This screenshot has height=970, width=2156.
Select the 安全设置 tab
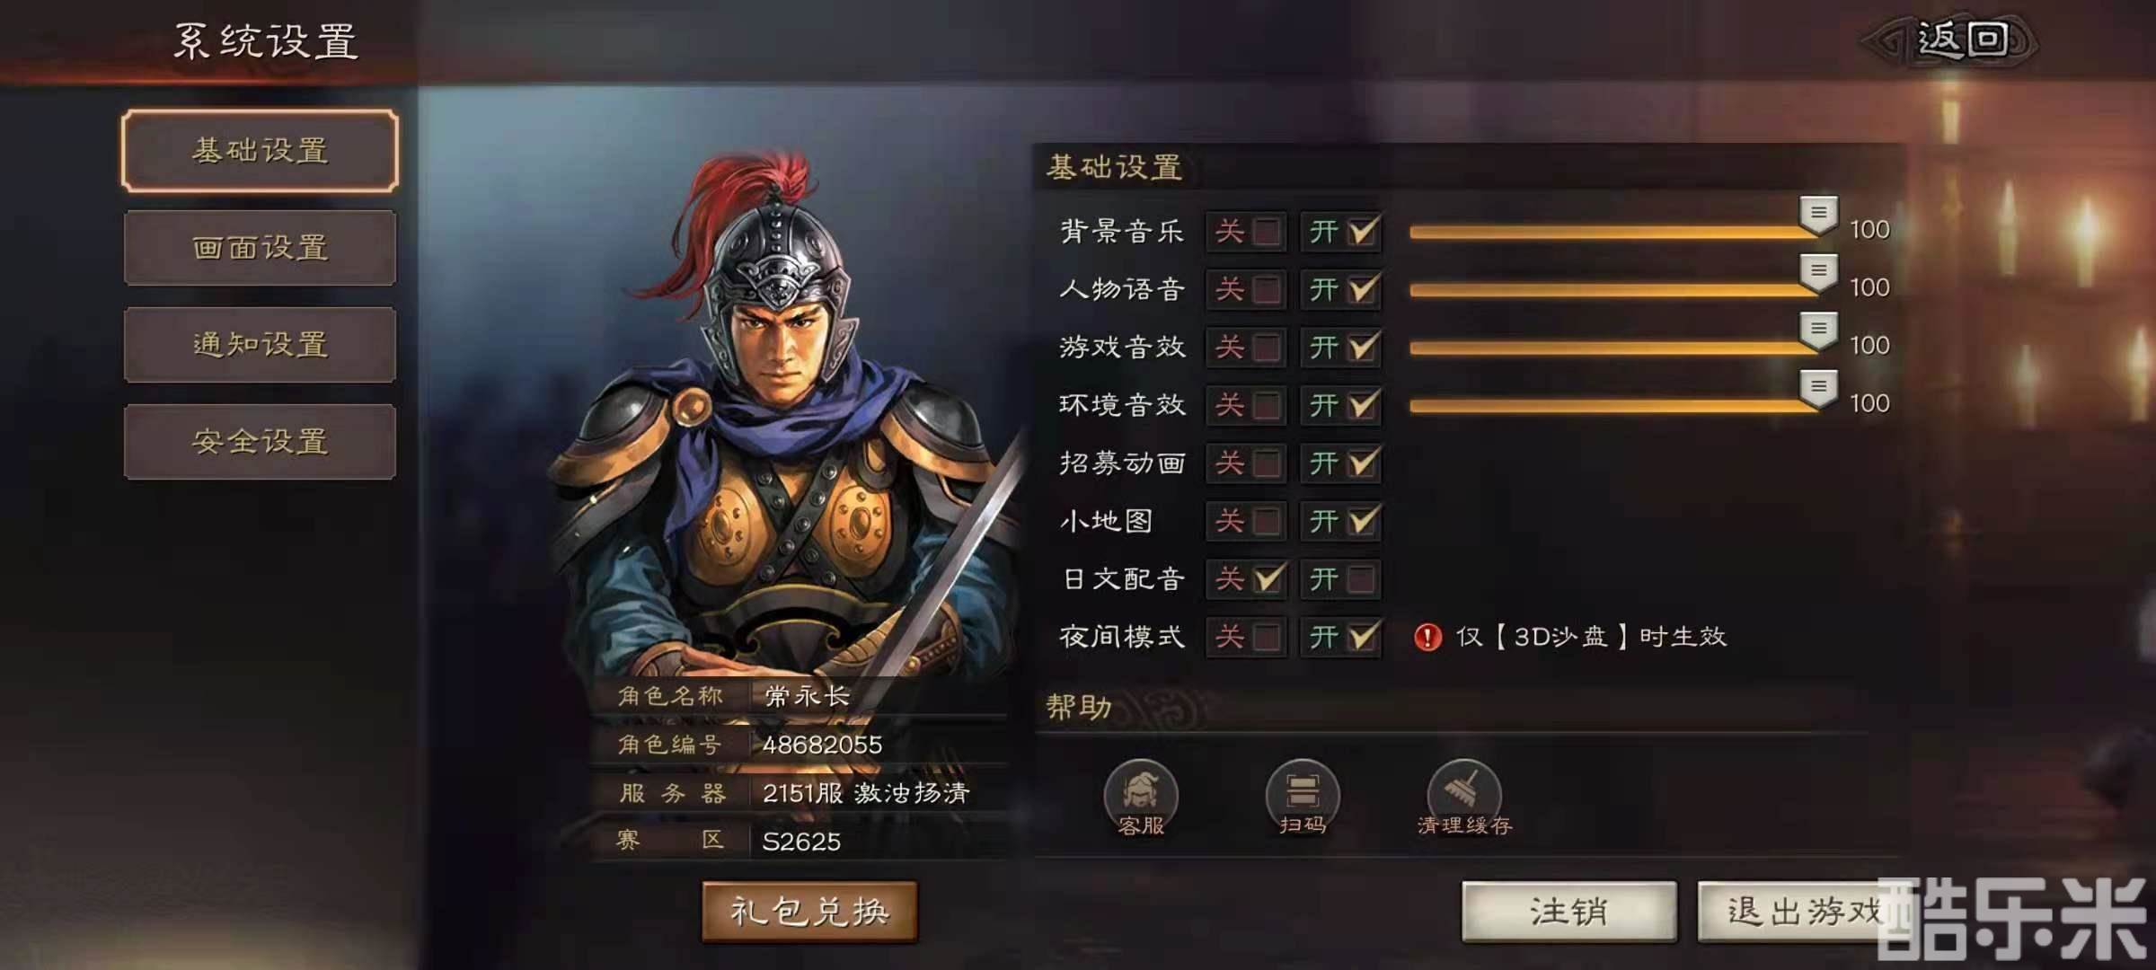click(260, 442)
